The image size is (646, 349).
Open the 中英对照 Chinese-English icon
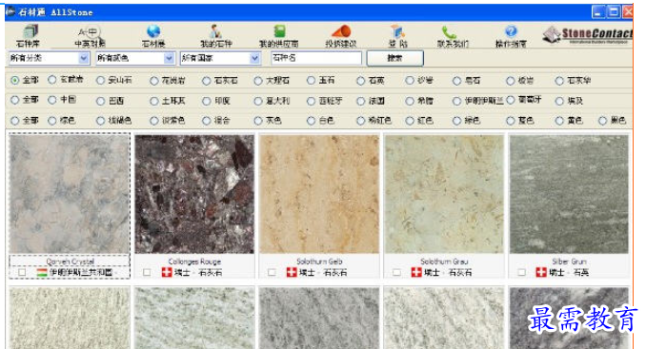(x=90, y=31)
